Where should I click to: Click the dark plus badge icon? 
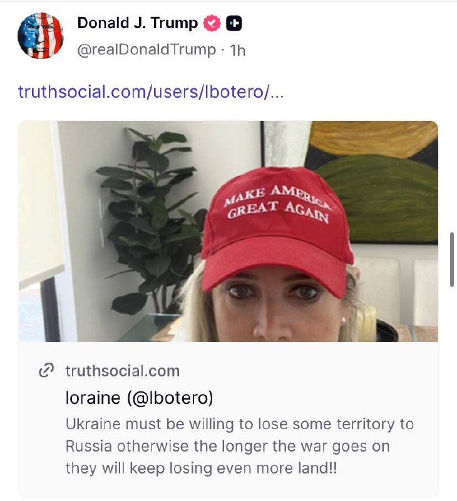(x=234, y=23)
